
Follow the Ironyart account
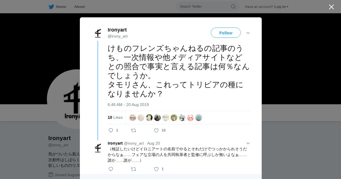(226, 33)
